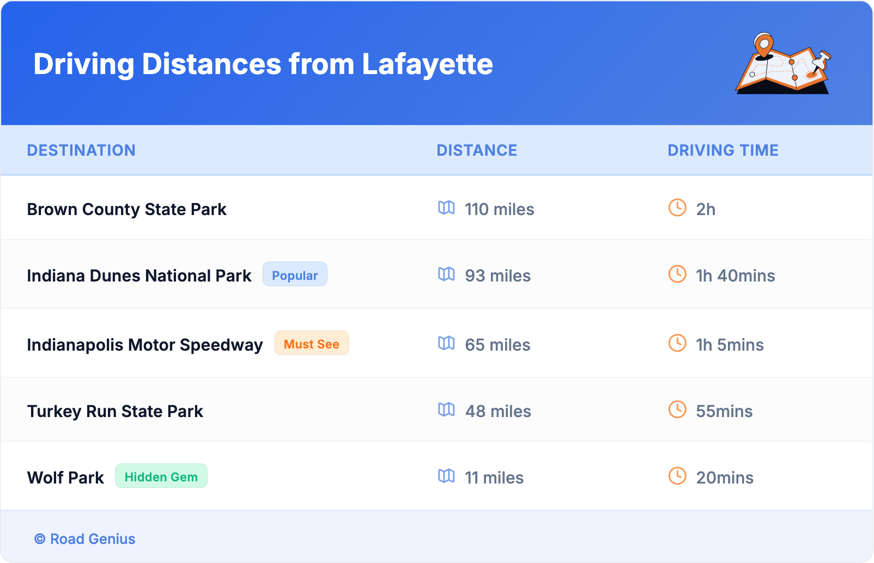The image size is (874, 563).
Task: Click the Driving Distances from Lafayette title
Action: [x=263, y=64]
